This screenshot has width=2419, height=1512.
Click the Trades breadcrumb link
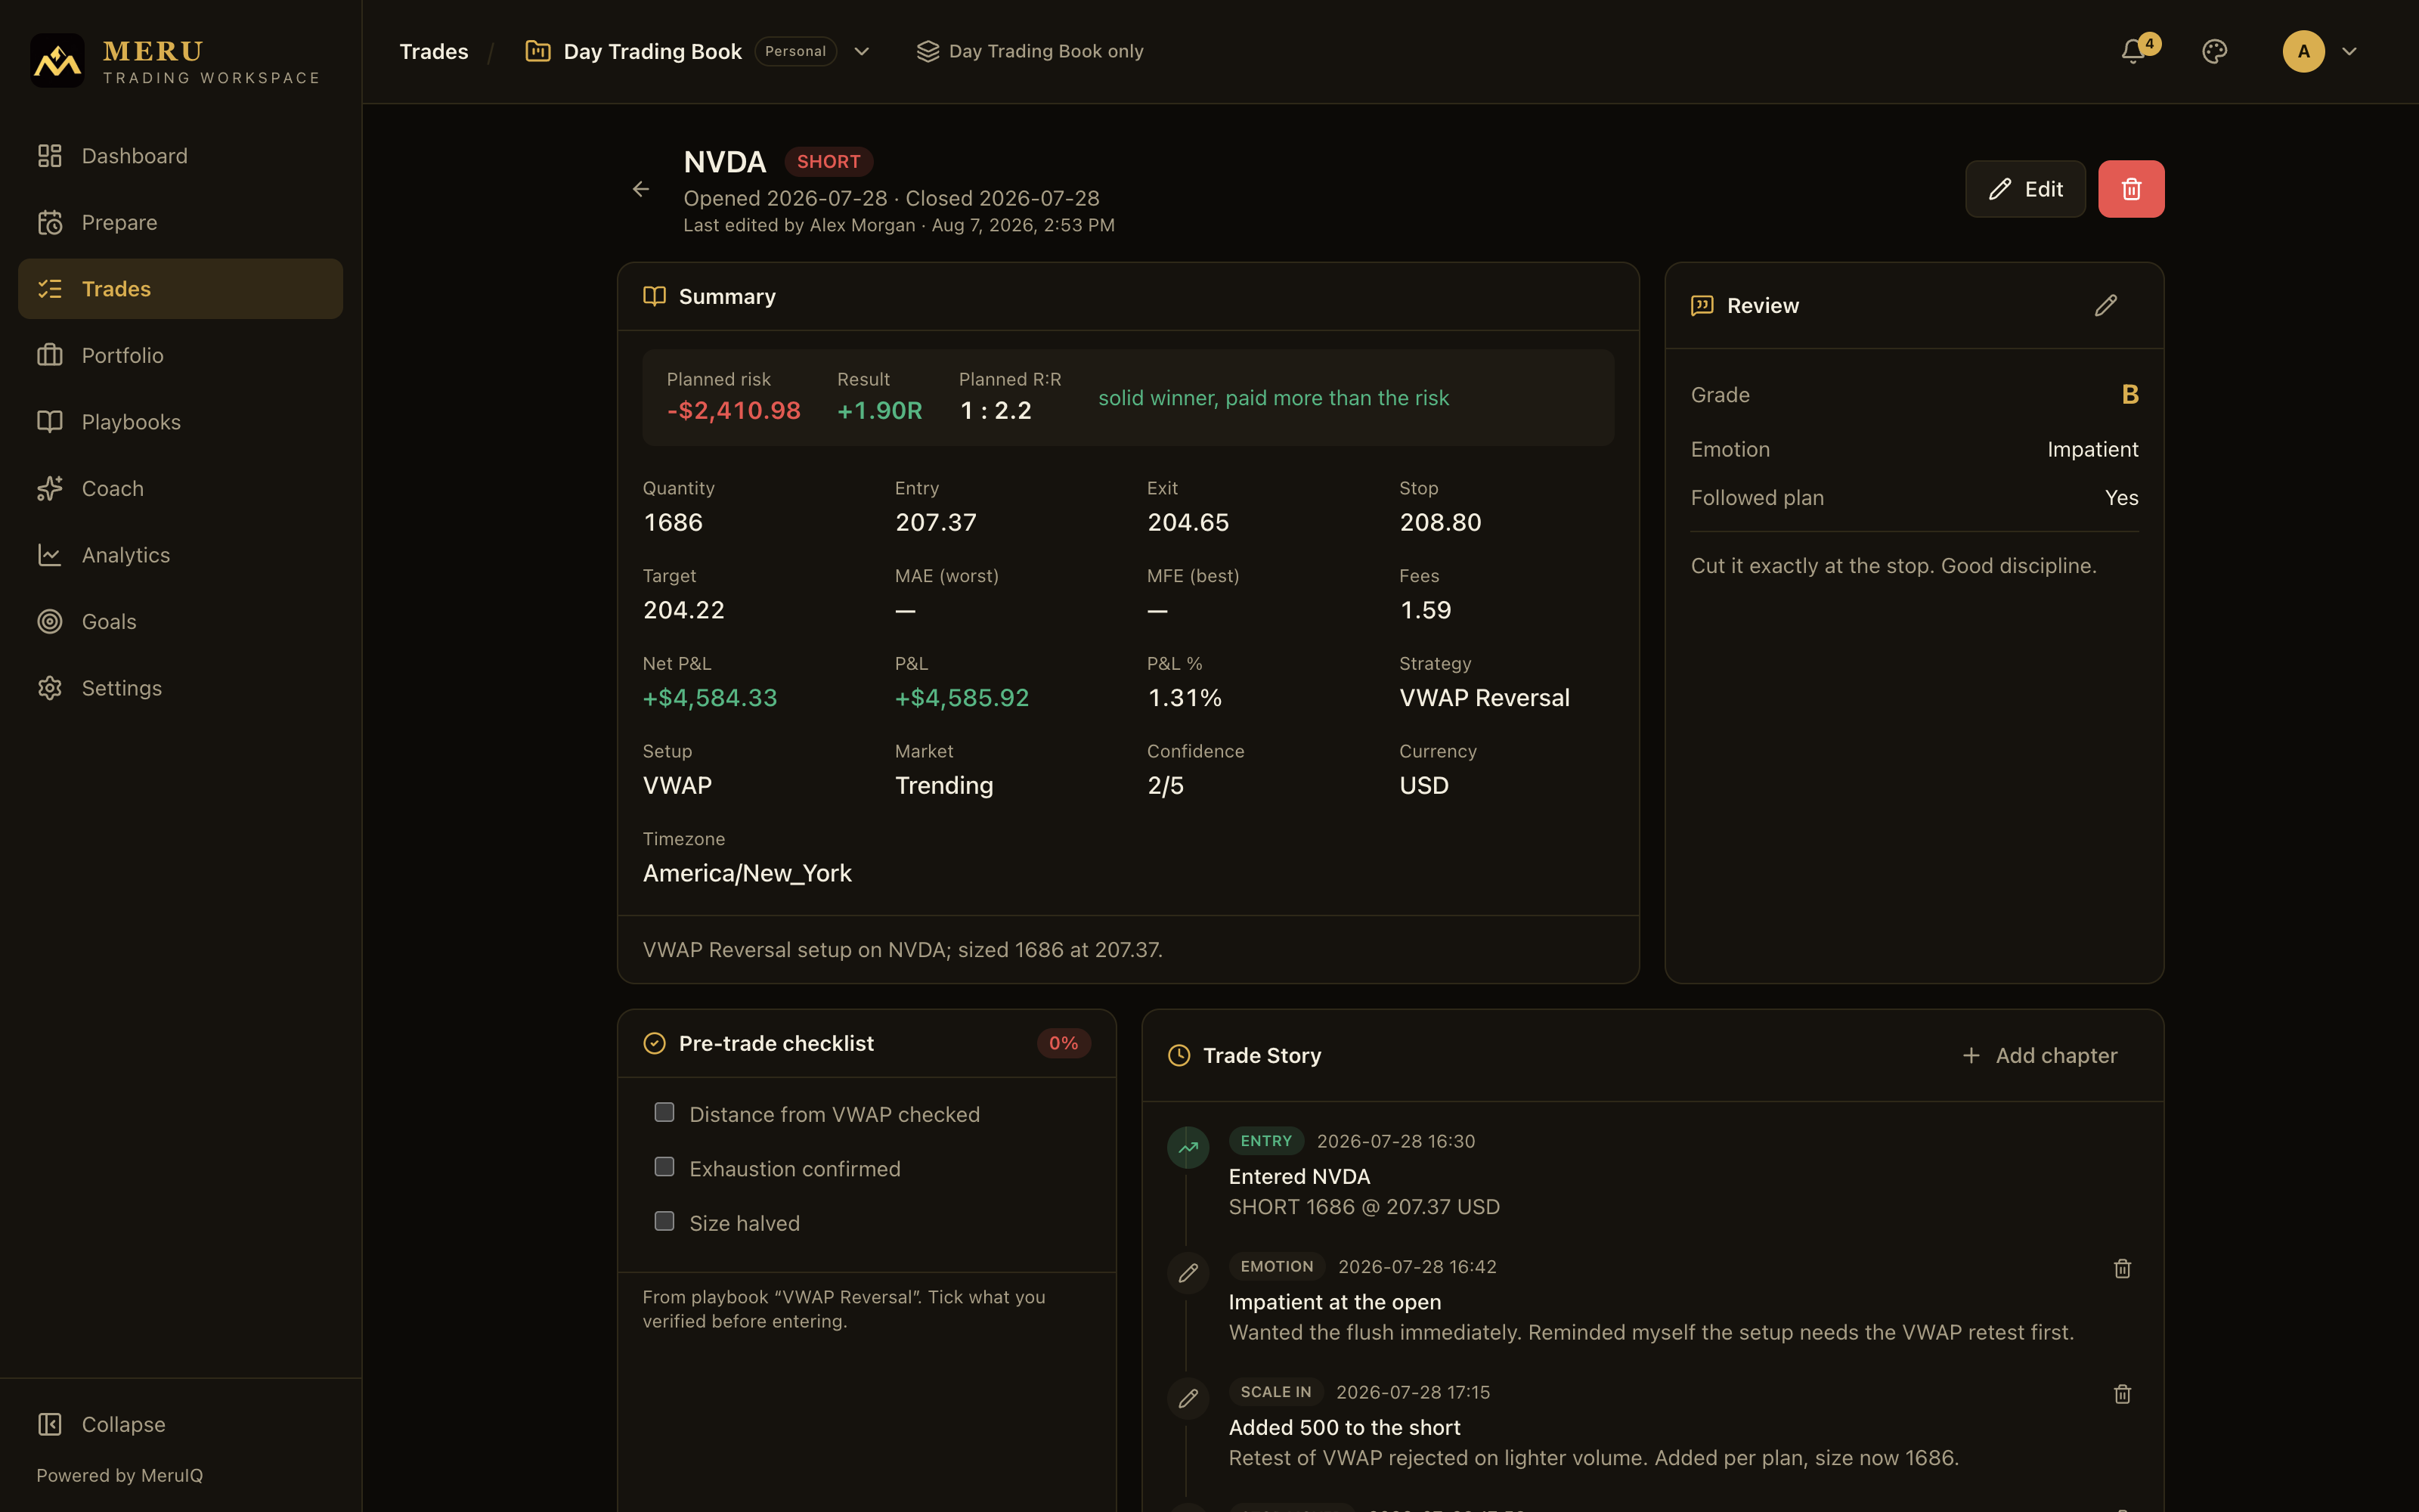434,51
